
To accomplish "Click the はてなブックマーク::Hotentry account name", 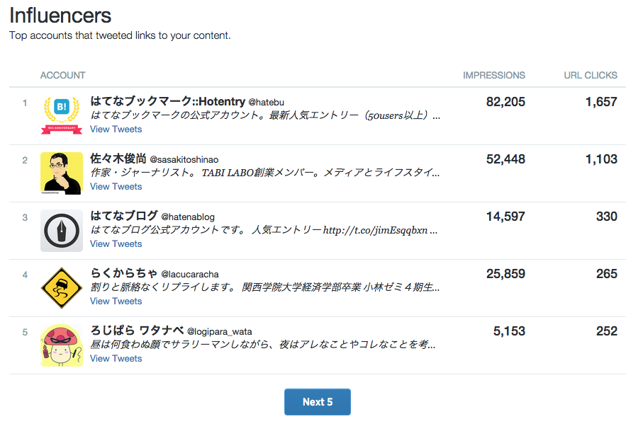I will point(167,102).
